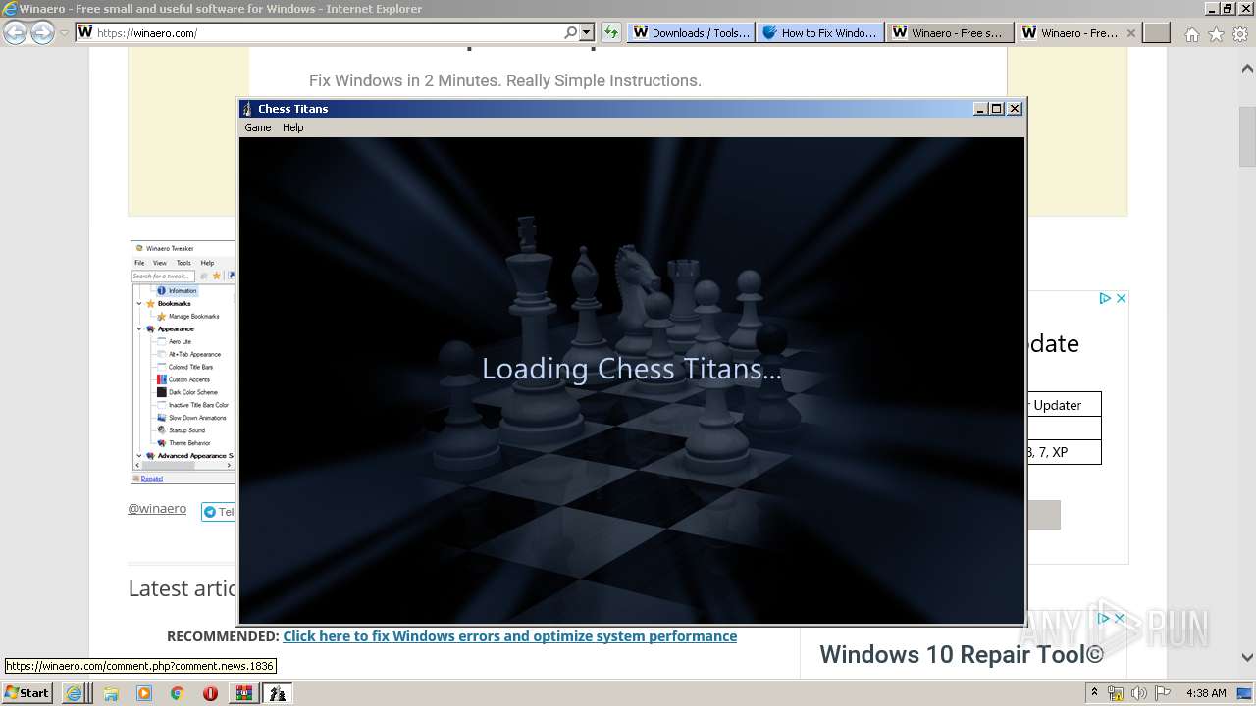The image size is (1256, 706).
Task: Open AdChoices icon on upper ad
Action: tap(1105, 298)
